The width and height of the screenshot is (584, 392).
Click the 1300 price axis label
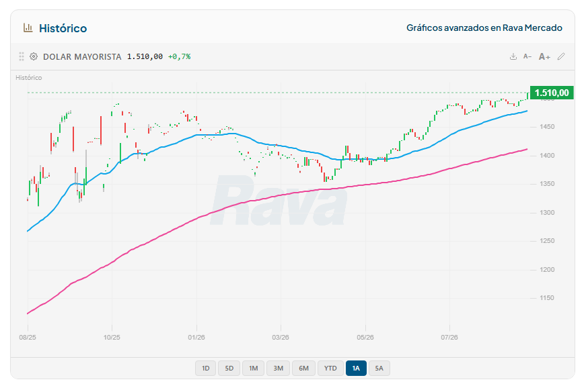pos(547,213)
